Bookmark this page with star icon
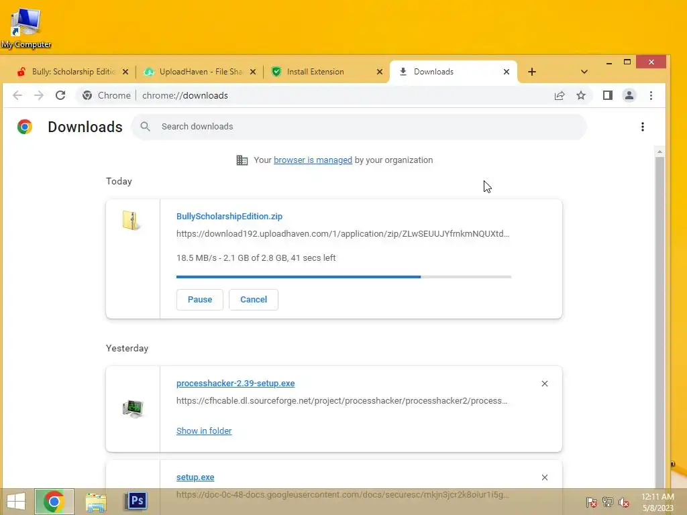 (581, 95)
